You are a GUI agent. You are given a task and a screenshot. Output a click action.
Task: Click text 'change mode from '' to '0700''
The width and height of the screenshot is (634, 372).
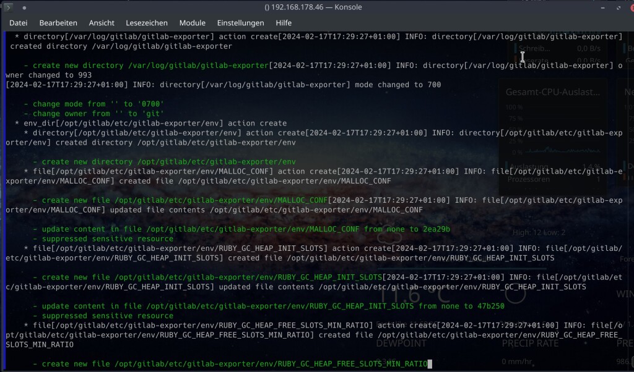(x=98, y=104)
